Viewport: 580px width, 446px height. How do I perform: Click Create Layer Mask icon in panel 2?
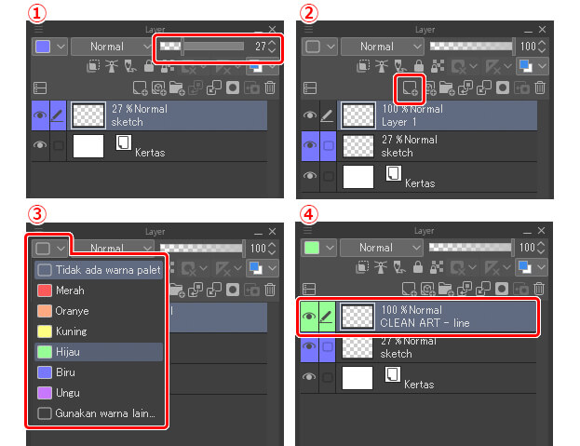pos(503,88)
